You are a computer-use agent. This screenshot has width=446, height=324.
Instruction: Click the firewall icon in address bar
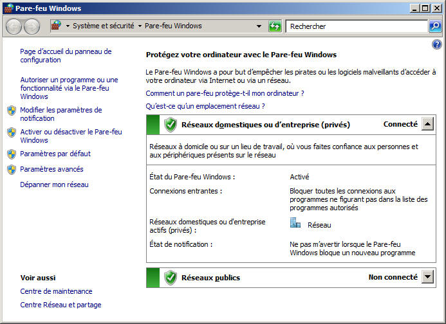click(57, 26)
